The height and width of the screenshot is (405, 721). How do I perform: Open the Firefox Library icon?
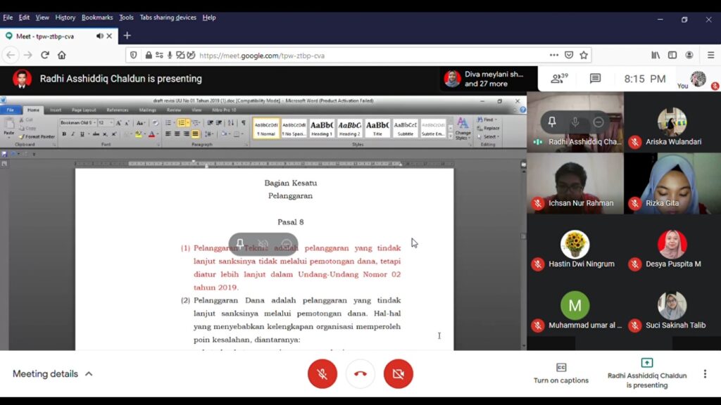(656, 55)
